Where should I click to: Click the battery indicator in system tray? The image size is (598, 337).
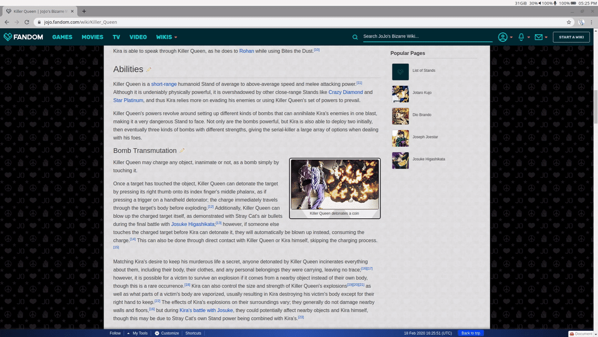573,3
